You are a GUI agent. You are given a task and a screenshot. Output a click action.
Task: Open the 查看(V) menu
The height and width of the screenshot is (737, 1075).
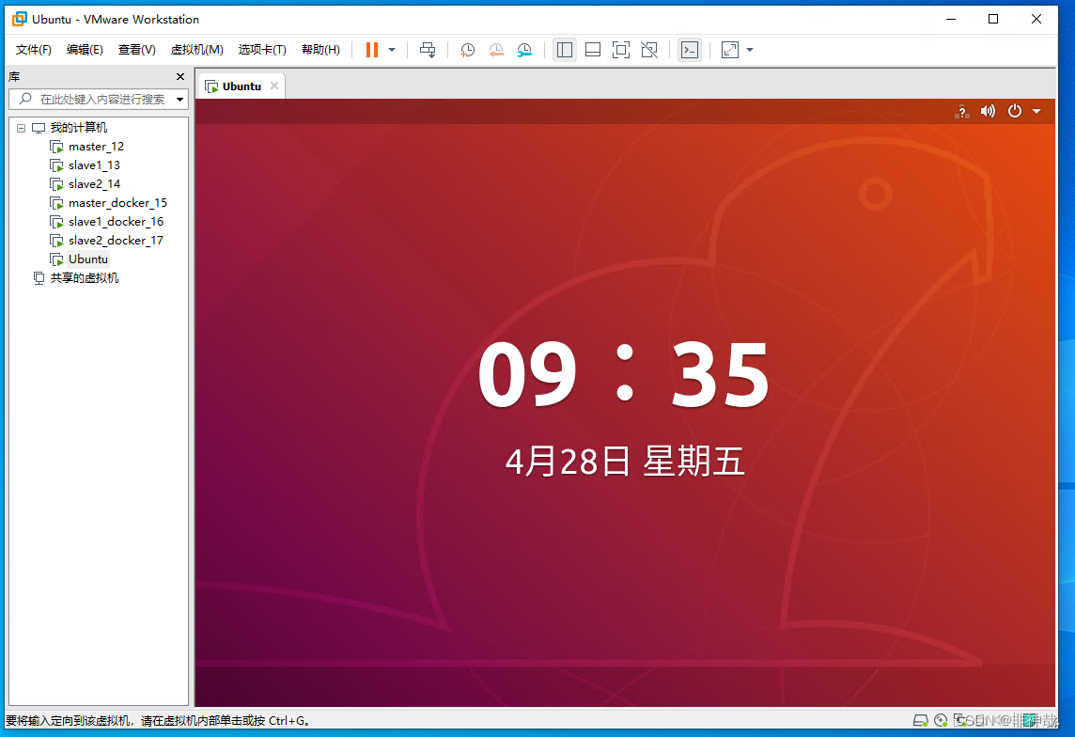click(136, 50)
